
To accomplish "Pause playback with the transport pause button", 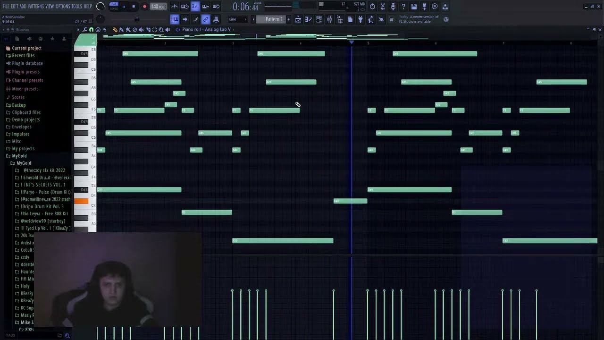I will (124, 7).
